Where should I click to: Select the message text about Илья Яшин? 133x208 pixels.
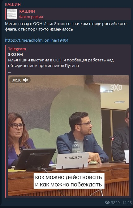(66, 27)
